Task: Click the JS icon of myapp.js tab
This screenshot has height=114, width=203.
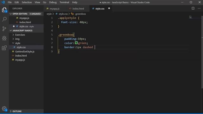Action: 47,9
